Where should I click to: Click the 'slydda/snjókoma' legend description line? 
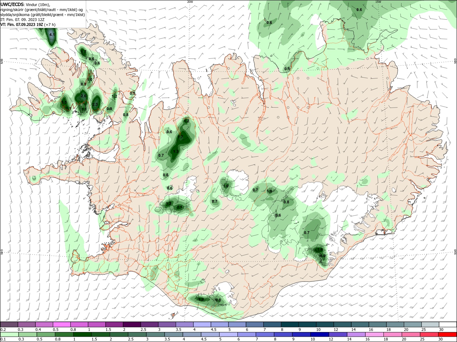point(42,15)
